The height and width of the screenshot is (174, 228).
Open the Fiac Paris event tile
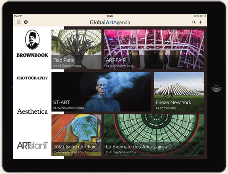coord(76,49)
